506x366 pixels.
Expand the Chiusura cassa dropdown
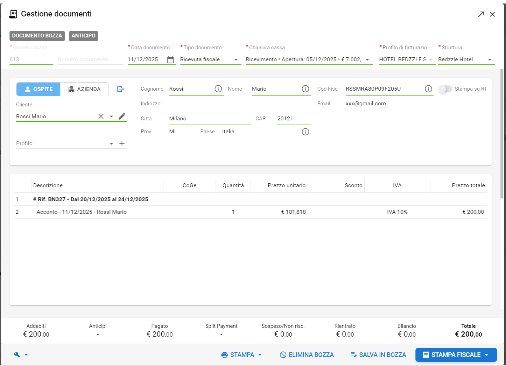[x=308, y=59]
